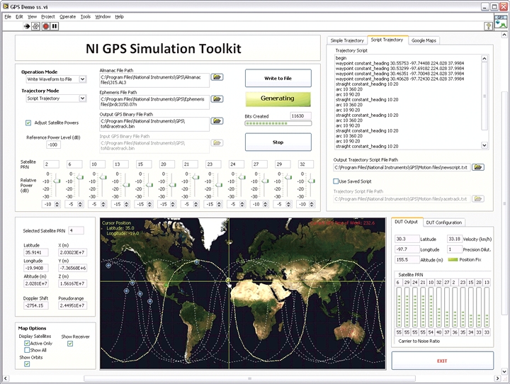Click the Pause toolbar icon
Viewport: 510px width, 384px height.
click(55, 26)
